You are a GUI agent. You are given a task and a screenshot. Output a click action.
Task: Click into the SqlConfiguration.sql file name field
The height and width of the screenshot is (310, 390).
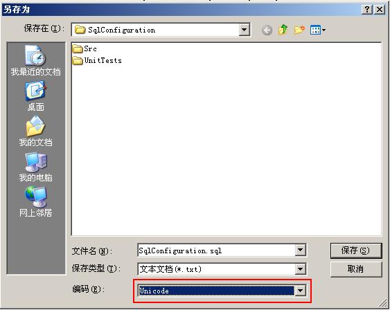click(x=216, y=250)
